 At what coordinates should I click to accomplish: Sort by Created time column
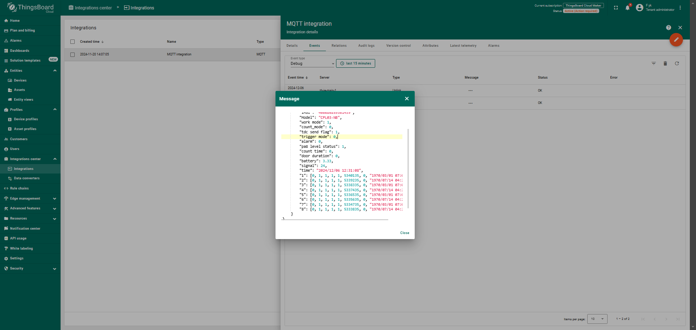pyautogui.click(x=92, y=42)
